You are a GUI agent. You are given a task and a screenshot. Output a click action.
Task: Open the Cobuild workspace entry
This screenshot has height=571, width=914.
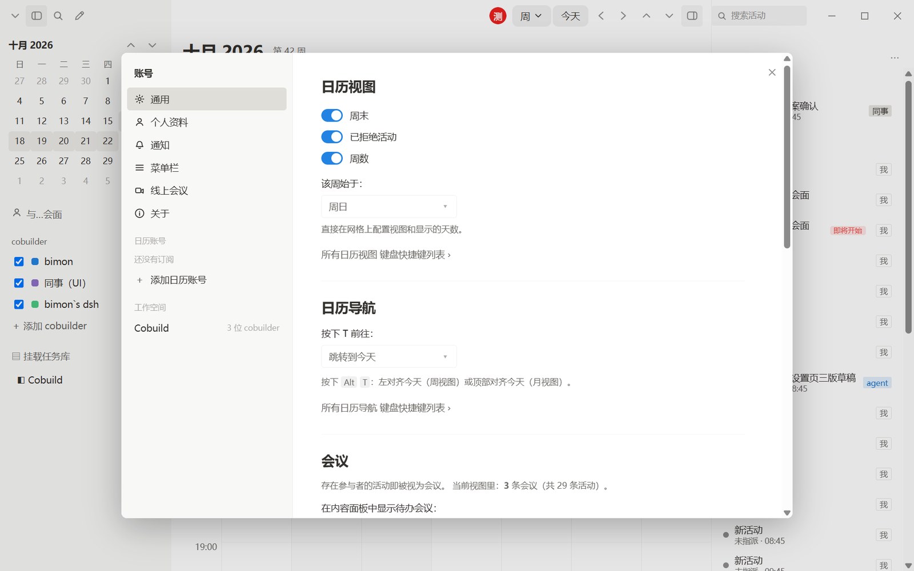[207, 328]
